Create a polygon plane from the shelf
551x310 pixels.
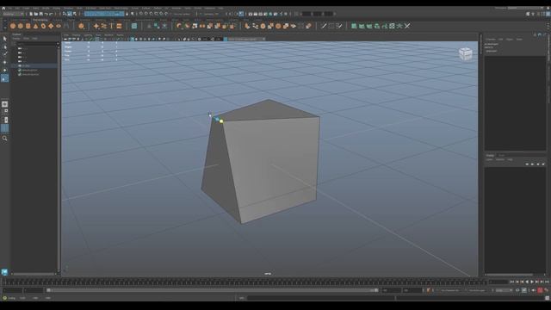point(51,26)
